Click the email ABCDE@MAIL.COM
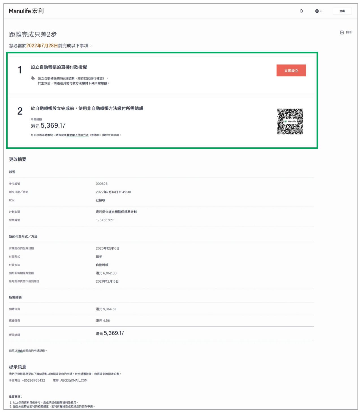The width and height of the screenshot is (362, 413). click(74, 380)
